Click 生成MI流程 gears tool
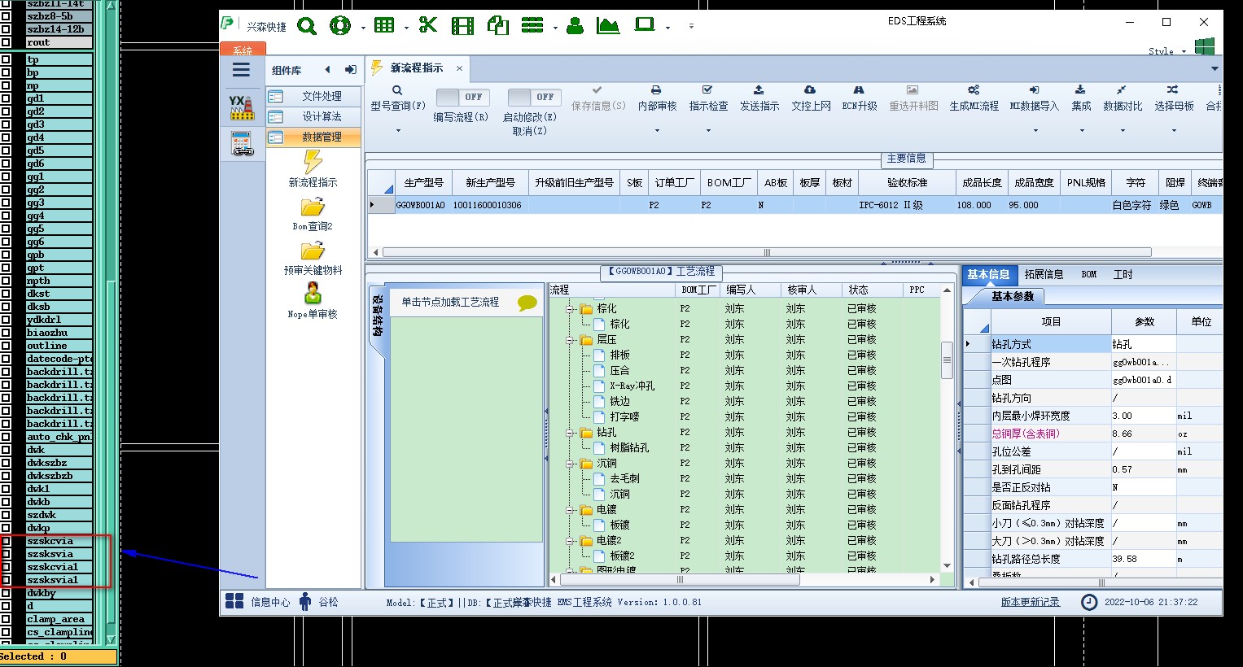The image size is (1243, 667). pyautogui.click(x=974, y=98)
